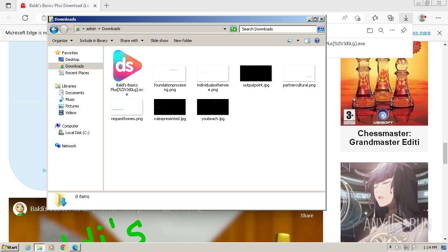Open Chrome from the taskbar
This screenshot has height=252, width=448.
[x=63, y=247]
